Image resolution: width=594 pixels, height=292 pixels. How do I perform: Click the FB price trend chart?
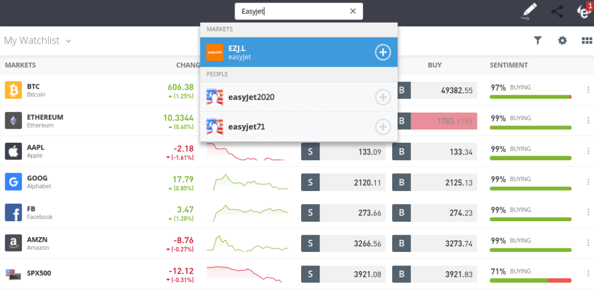247,212
